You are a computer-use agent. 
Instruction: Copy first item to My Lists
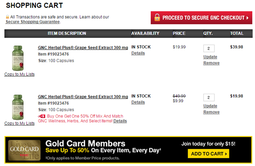20,74
